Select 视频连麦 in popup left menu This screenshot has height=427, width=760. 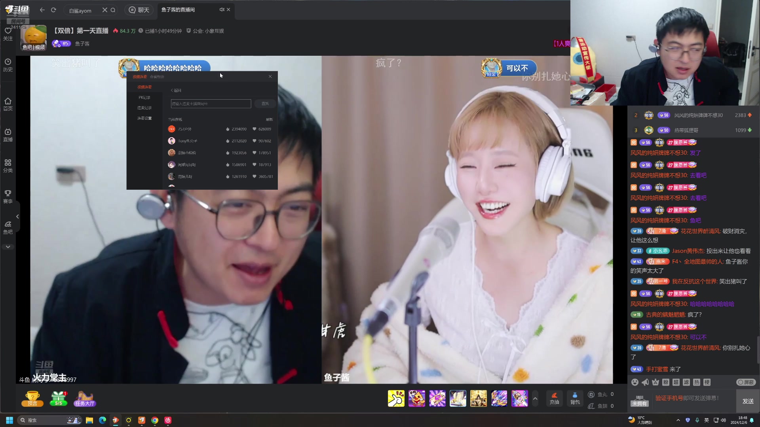pos(144,87)
